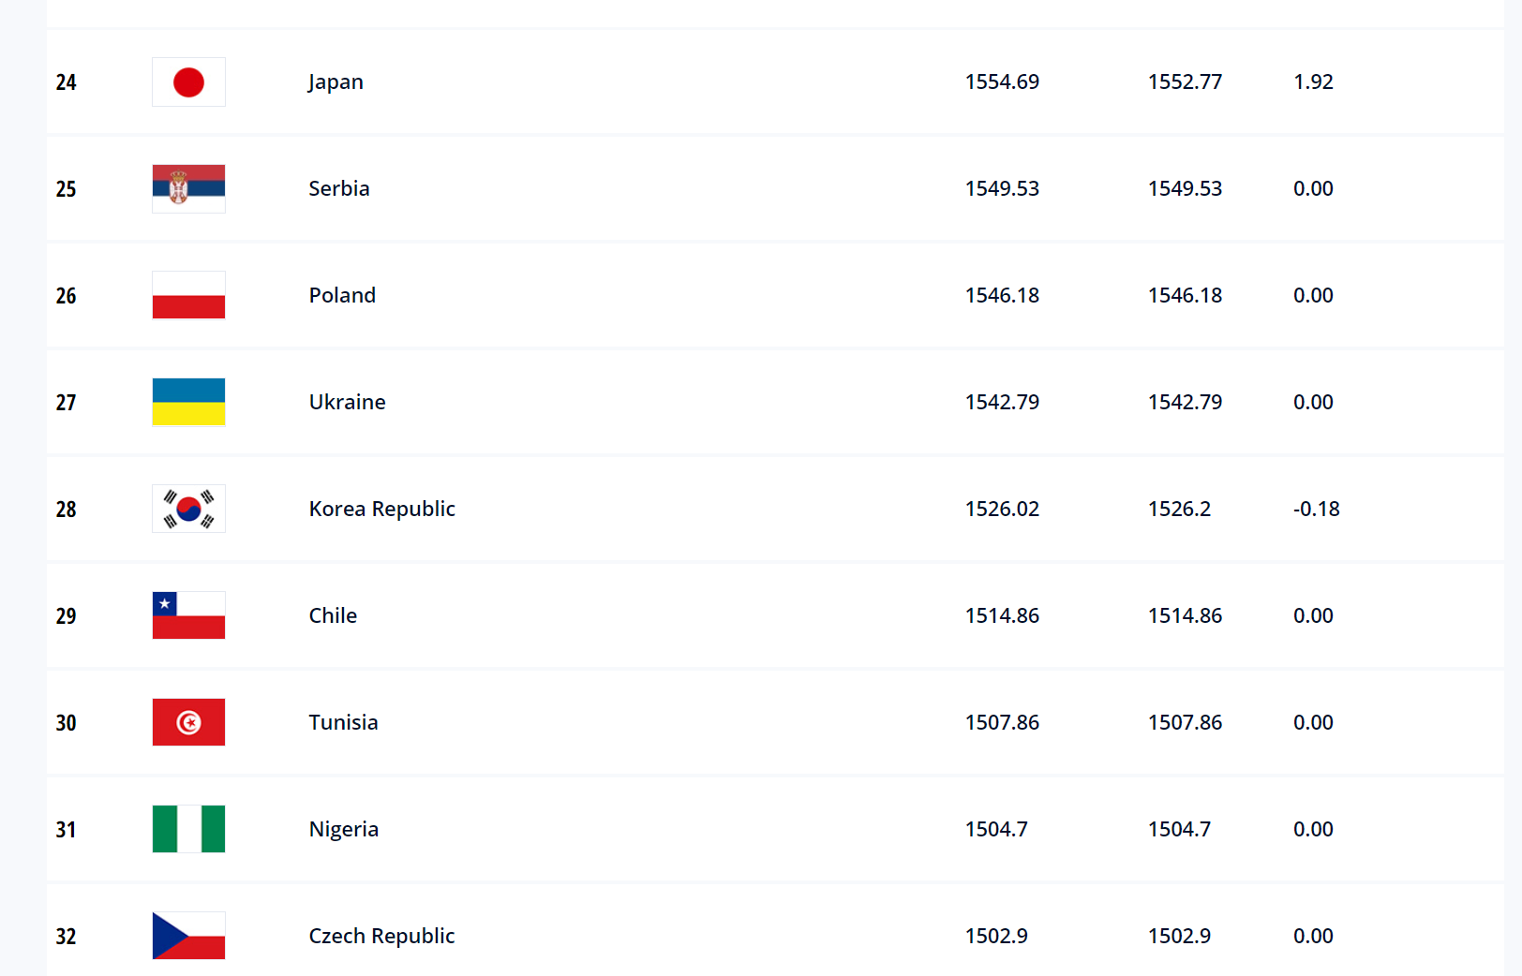Screen dimensions: 1522x976
Task: Select the Poland flag image
Action: pos(188,295)
